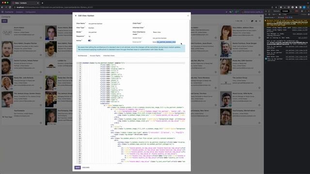The width and height of the screenshot is (310, 174).
Task: Click the clear console icon
Action: tap(269, 14)
